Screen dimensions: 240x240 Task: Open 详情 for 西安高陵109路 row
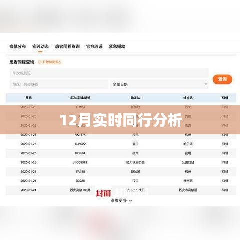pyautogui.click(x=225, y=190)
